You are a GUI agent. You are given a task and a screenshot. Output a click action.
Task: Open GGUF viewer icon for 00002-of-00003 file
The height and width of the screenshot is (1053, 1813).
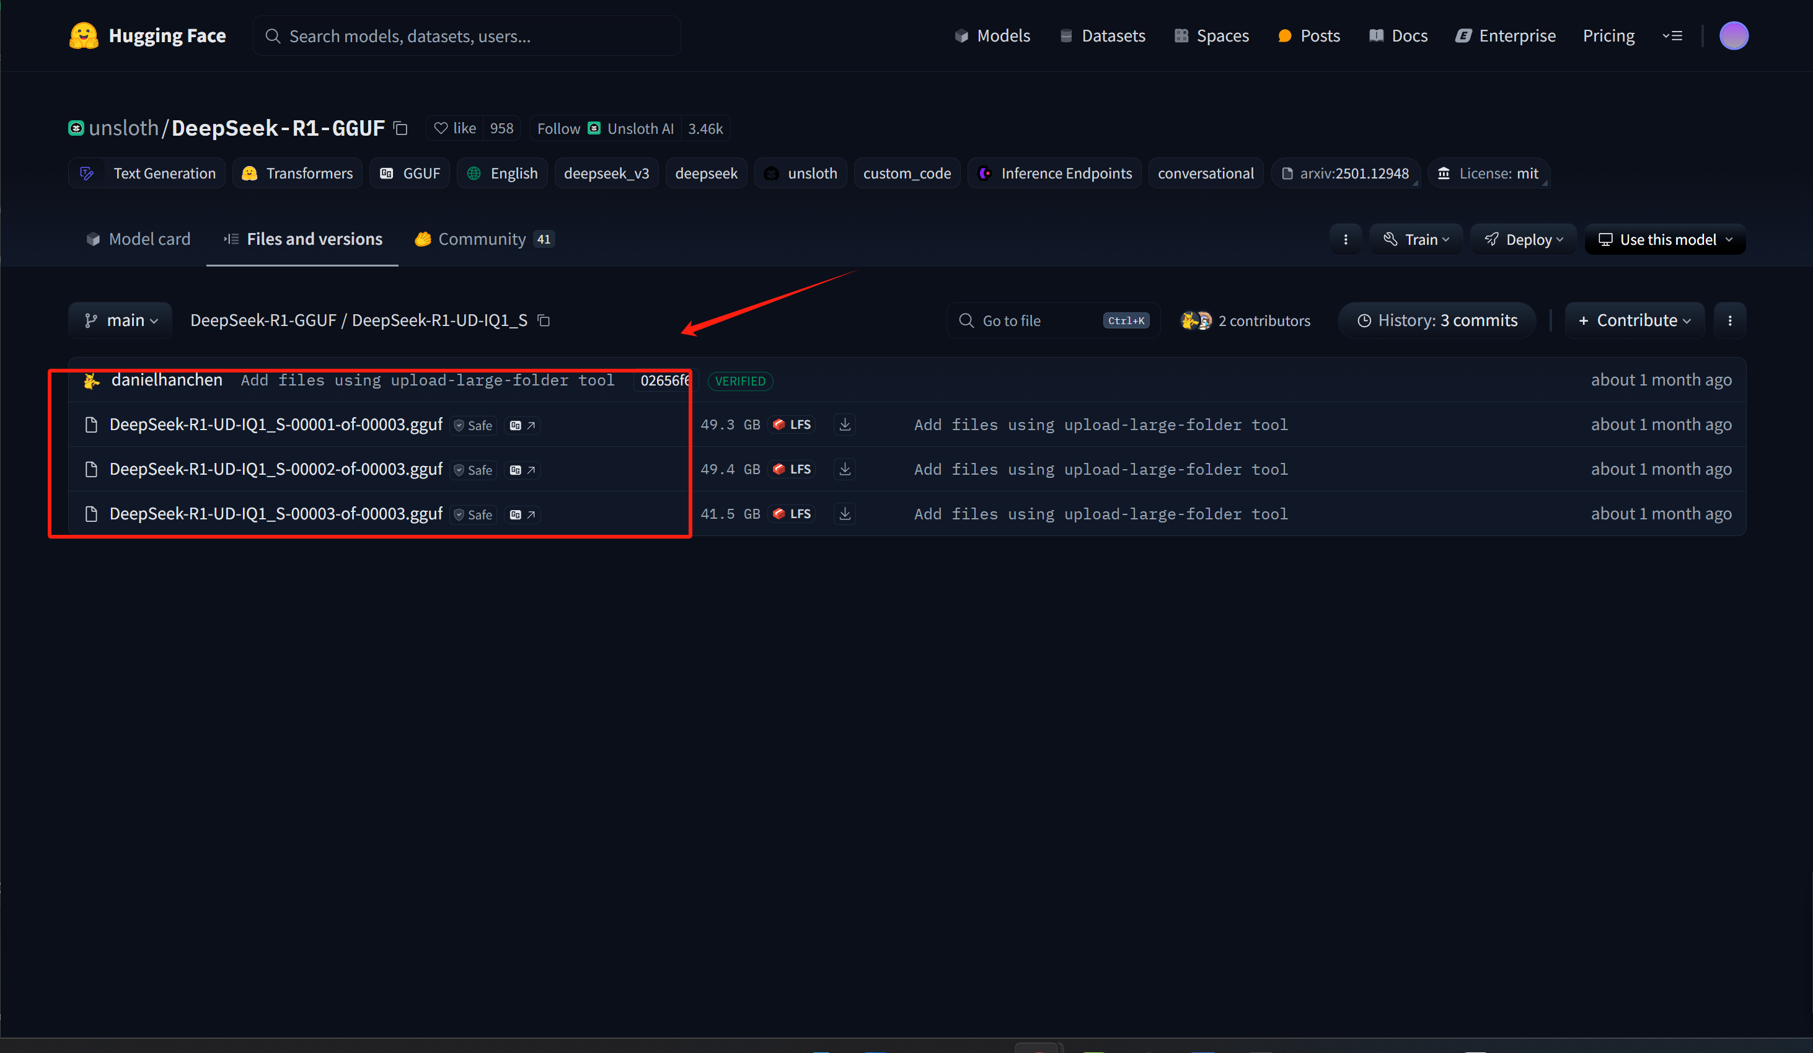pyautogui.click(x=523, y=470)
